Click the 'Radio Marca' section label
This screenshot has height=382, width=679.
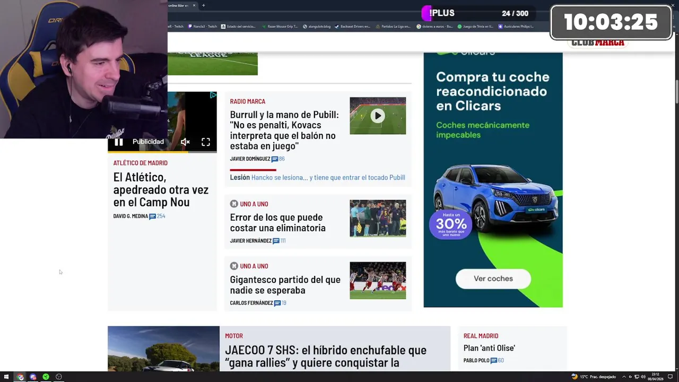(247, 101)
